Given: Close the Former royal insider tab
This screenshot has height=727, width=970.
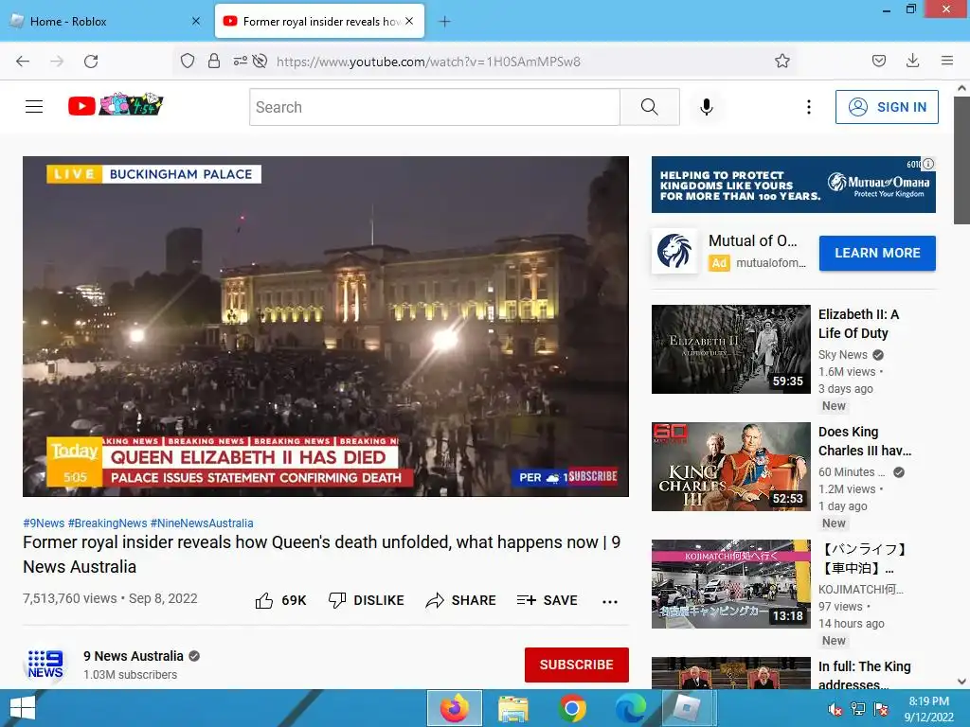Looking at the screenshot, I should pos(409,21).
